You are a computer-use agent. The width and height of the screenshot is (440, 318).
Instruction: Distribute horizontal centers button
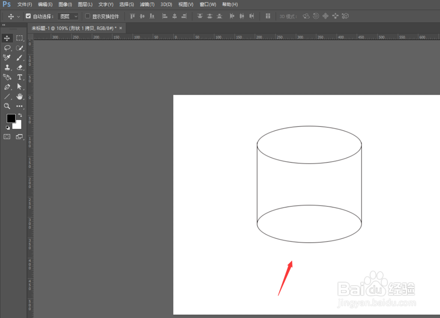point(242,16)
